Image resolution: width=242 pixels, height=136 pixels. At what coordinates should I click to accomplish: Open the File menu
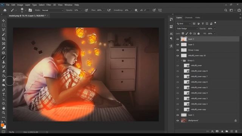coord(8,5)
